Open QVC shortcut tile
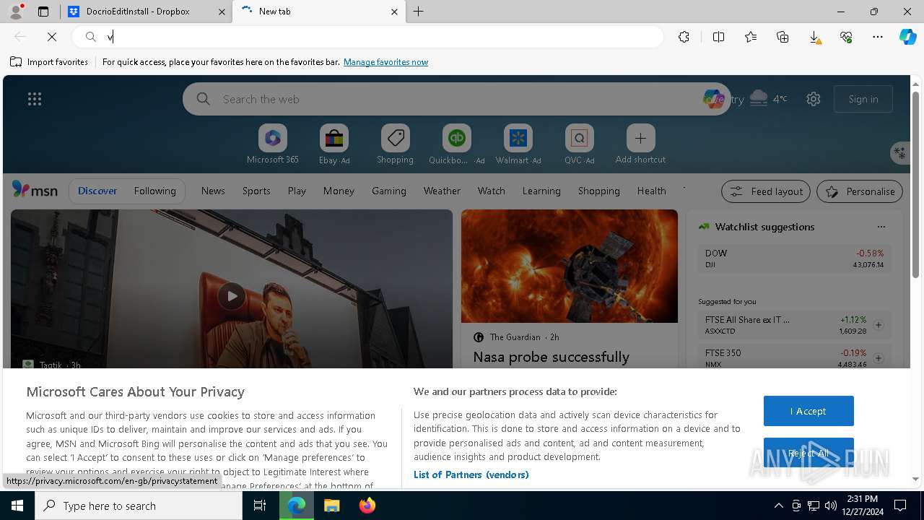The image size is (924, 520). 579,144
